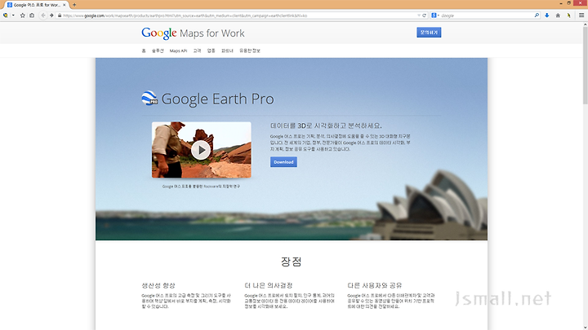
Task: Open the search engine selector dropdown
Action: tap(435, 15)
